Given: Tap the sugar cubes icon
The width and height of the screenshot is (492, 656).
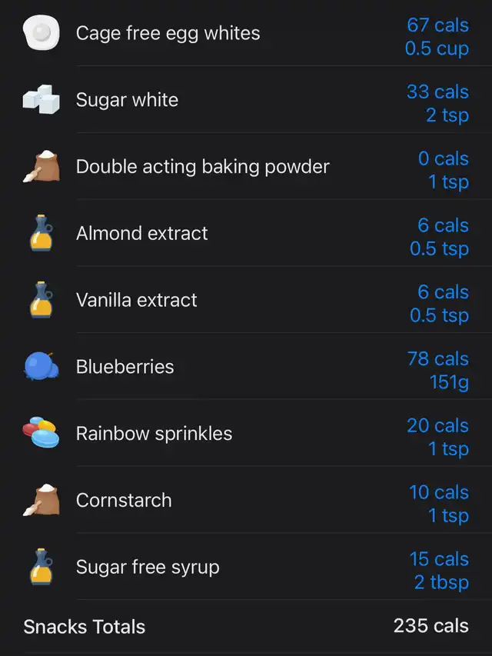Looking at the screenshot, I should pyautogui.click(x=41, y=99).
